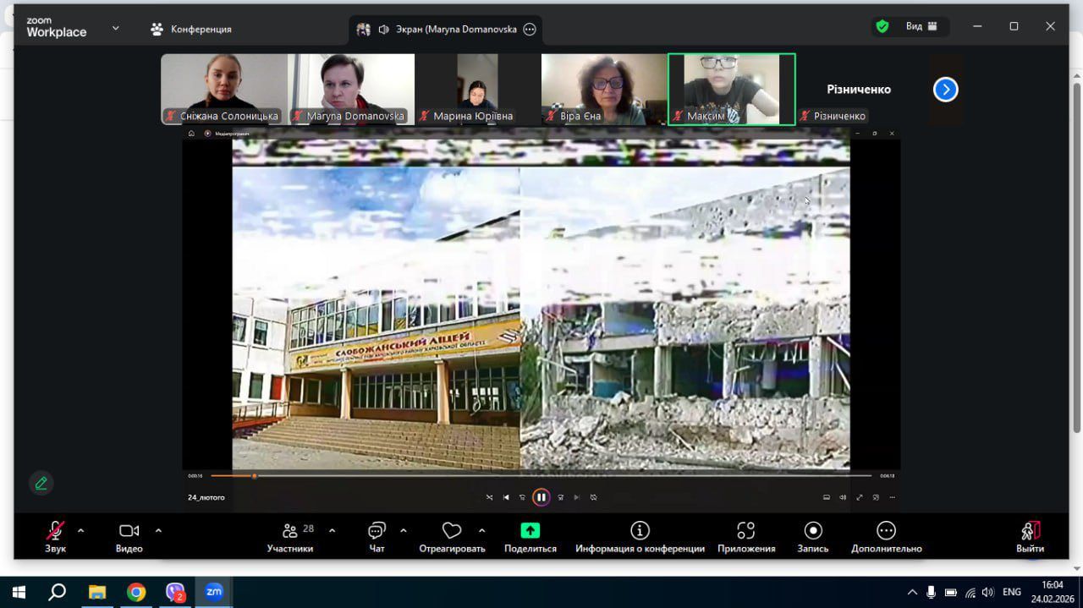Click the green annotation pencil icon
The width and height of the screenshot is (1083, 608).
click(x=41, y=483)
